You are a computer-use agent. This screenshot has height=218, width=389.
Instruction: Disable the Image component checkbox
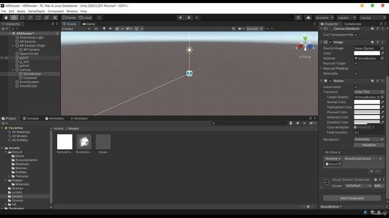(330, 42)
